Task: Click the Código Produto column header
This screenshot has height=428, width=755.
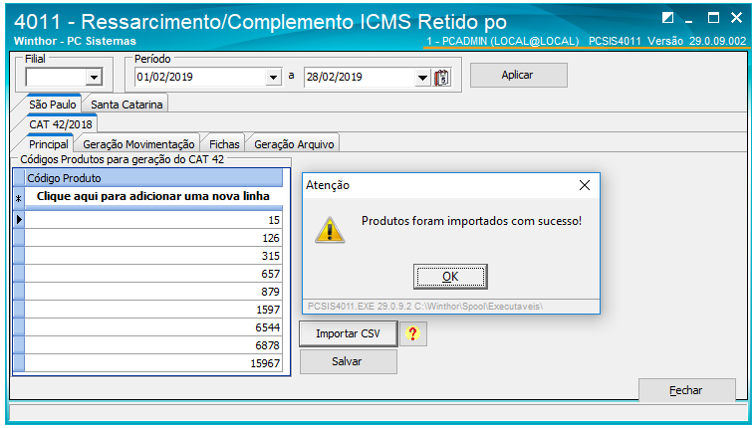Action: pyautogui.click(x=153, y=178)
